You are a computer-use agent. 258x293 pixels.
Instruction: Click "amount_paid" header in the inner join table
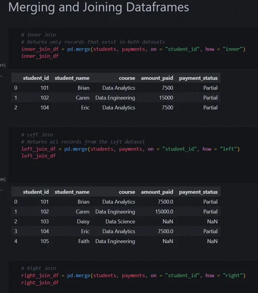157,78
